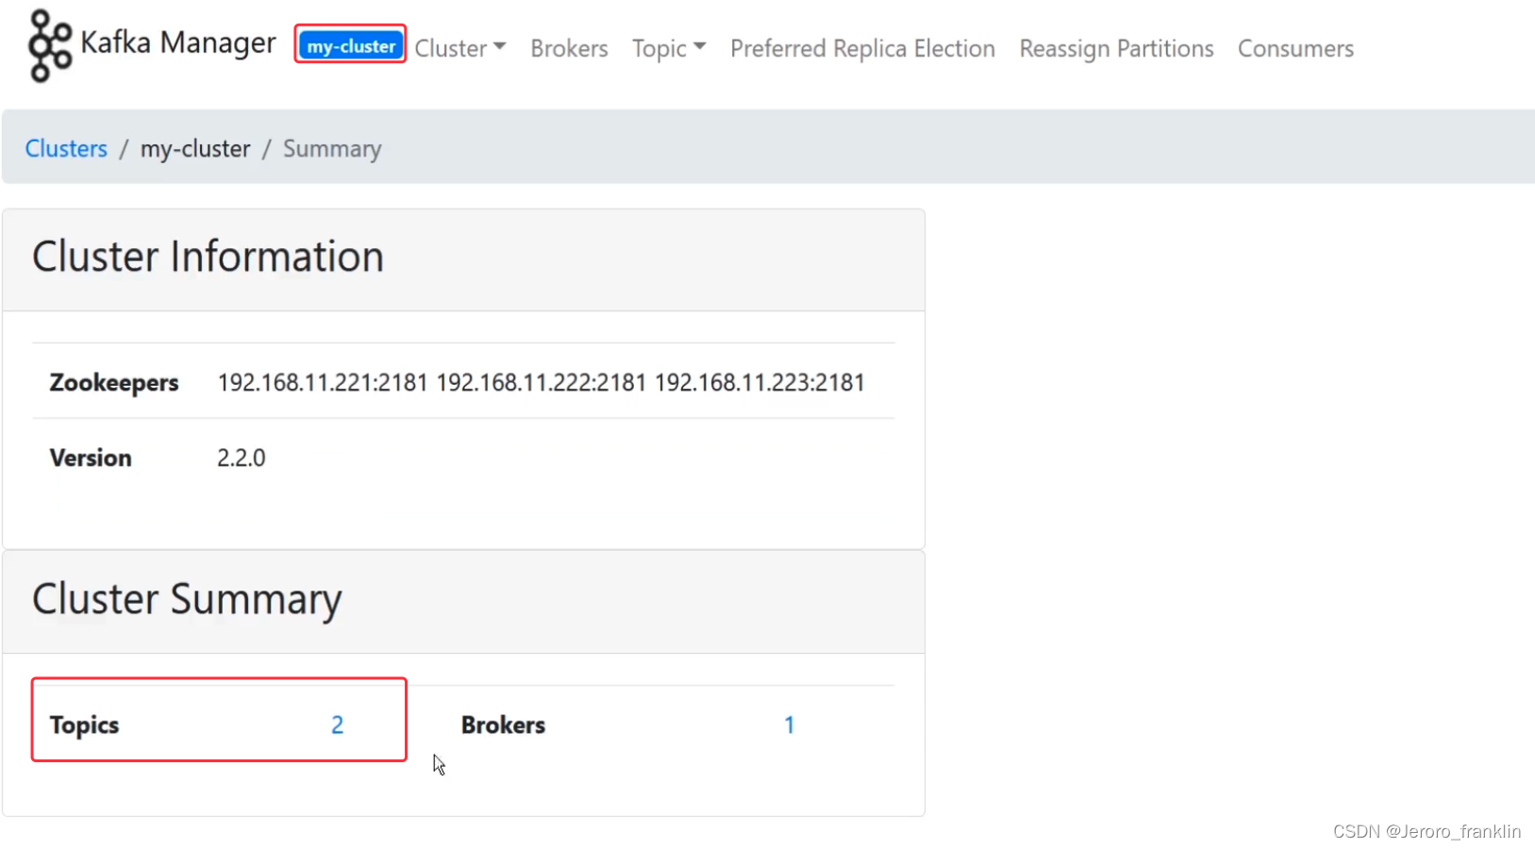Click the Version row label
Image resolution: width=1535 pixels, height=849 pixels.
click(91, 458)
